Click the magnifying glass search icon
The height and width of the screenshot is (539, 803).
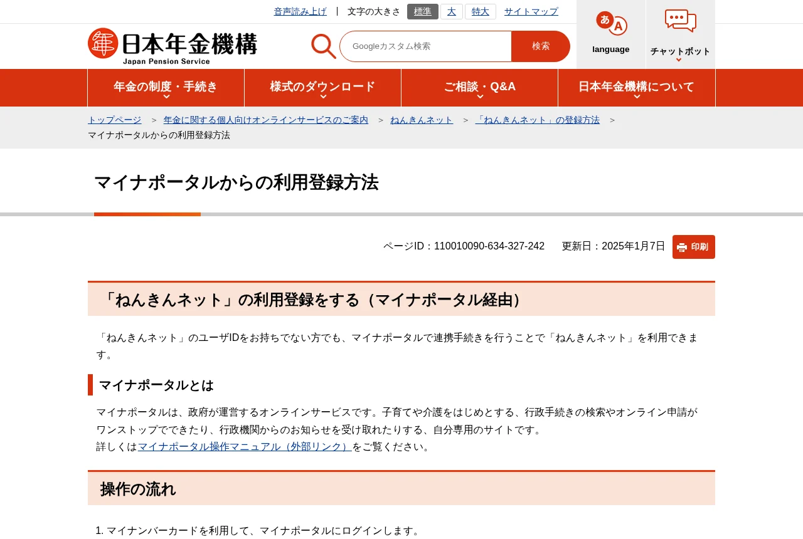pos(324,46)
